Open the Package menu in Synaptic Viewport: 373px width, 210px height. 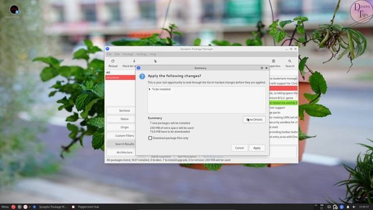pos(128,54)
